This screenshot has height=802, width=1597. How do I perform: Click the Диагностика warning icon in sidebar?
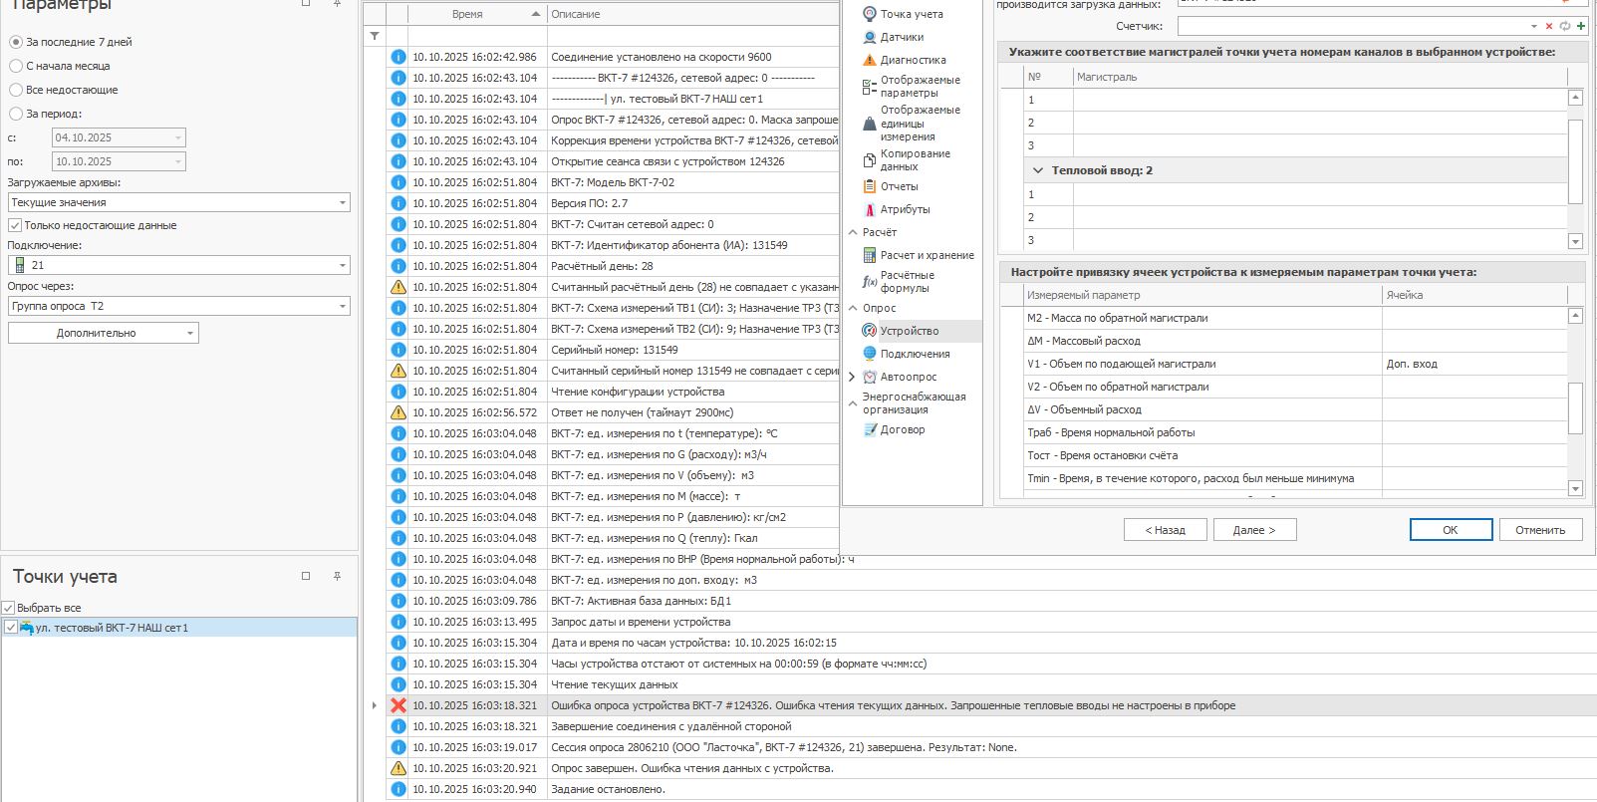(869, 60)
